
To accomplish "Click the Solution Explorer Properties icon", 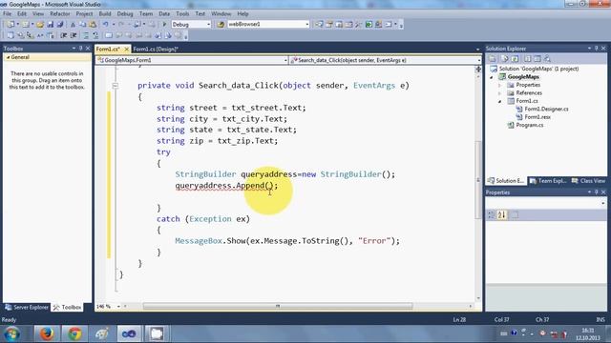I will coord(493,59).
